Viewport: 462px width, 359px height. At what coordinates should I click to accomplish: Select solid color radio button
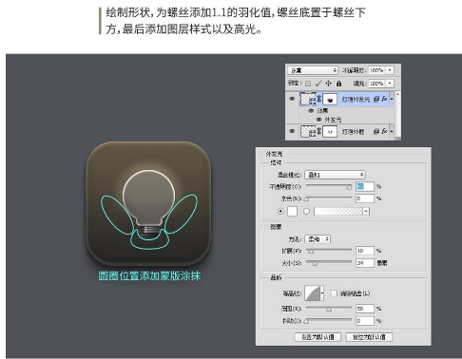click(280, 211)
